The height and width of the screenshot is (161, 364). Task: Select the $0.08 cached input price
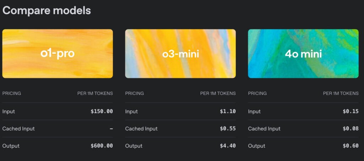click(350, 128)
